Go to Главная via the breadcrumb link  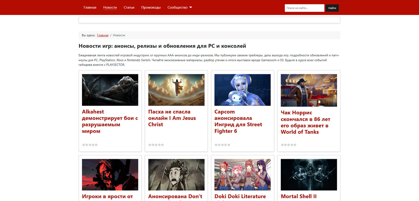coord(103,35)
